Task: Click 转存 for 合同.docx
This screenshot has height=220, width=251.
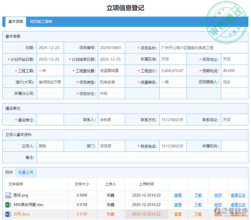Action: [x=218, y=214]
